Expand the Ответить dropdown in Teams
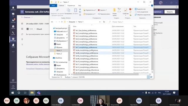This screenshot has height=106, width=188. [32, 17]
